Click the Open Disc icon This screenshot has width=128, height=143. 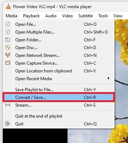click(8, 47)
